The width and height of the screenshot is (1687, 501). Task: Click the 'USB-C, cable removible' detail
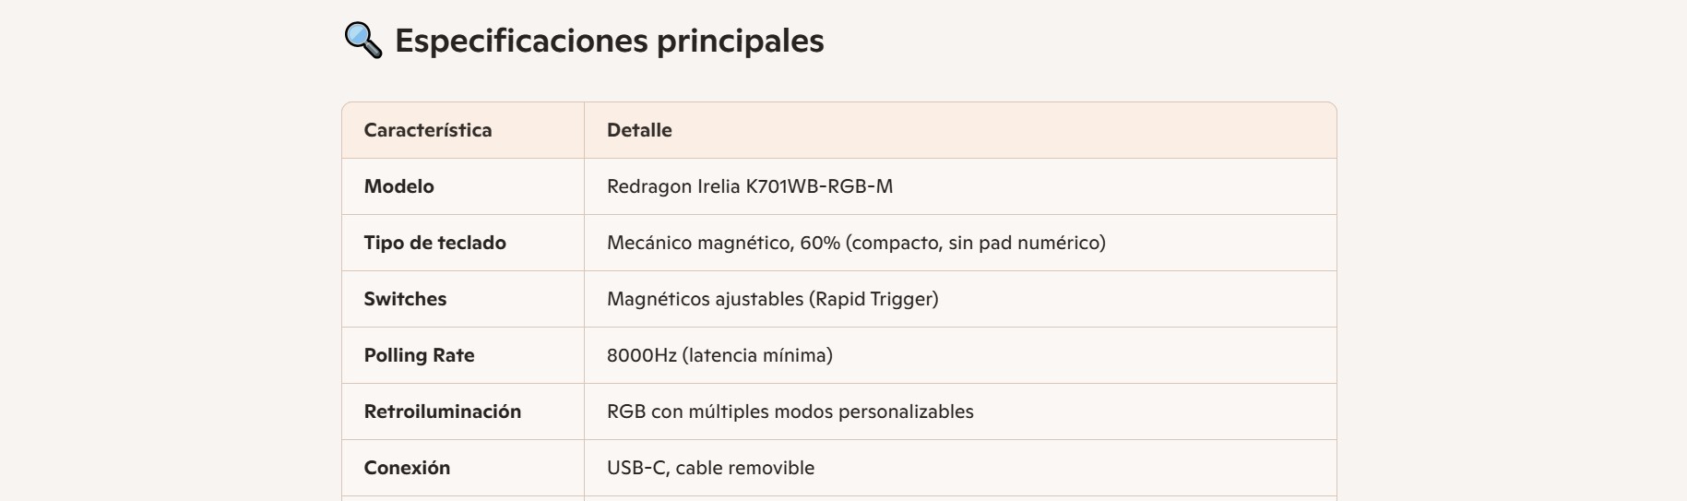pyautogui.click(x=710, y=468)
